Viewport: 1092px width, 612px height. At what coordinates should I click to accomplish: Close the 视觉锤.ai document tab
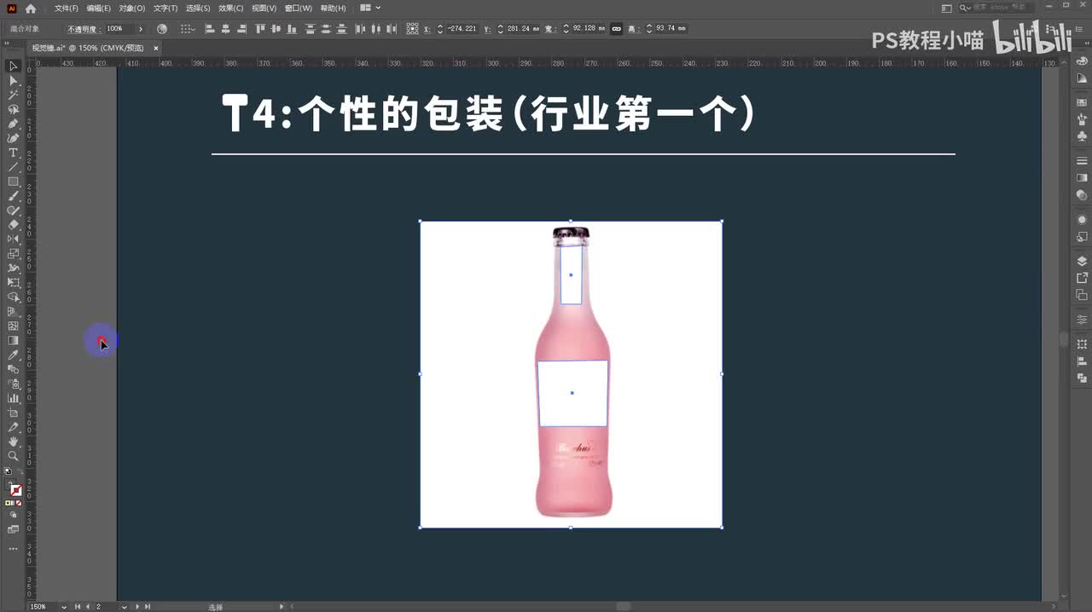click(x=156, y=48)
